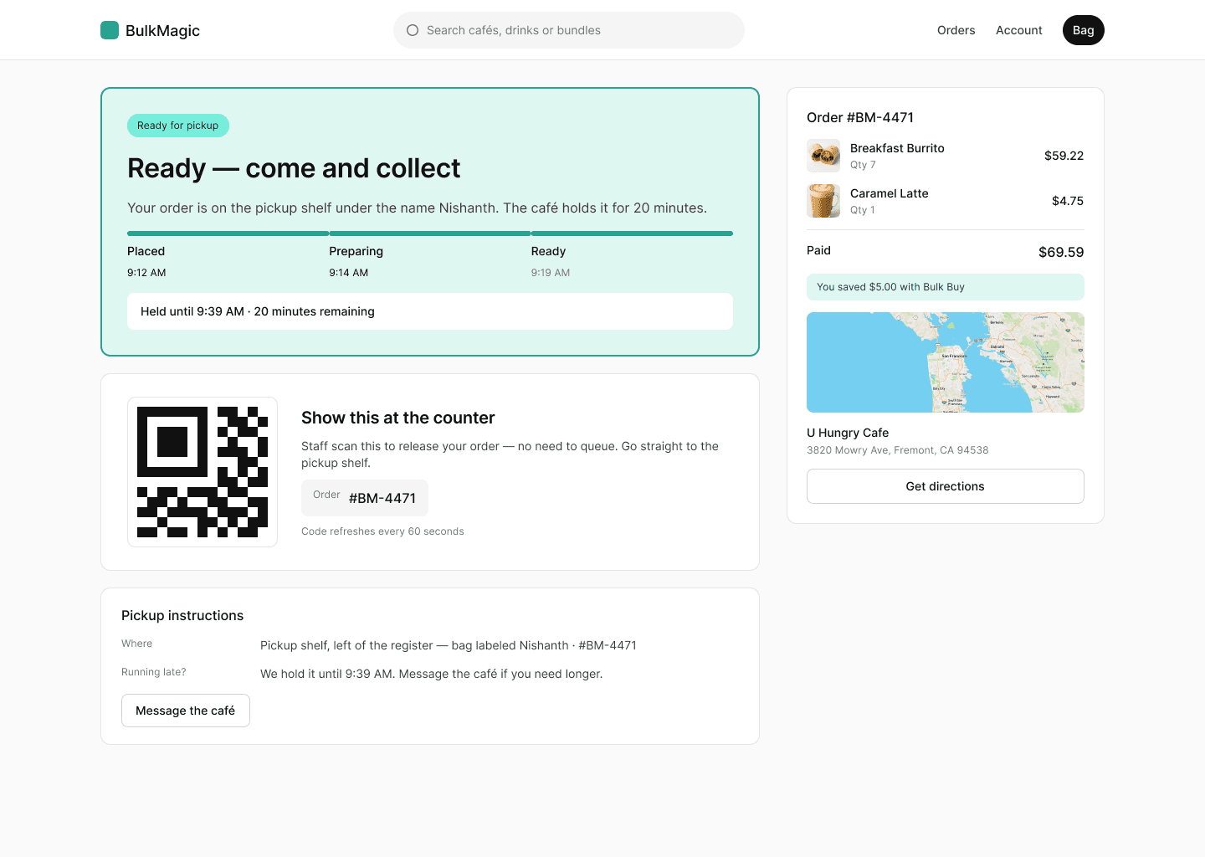Open the Caramel Latte thumbnail
The height and width of the screenshot is (857, 1205).
click(x=823, y=201)
